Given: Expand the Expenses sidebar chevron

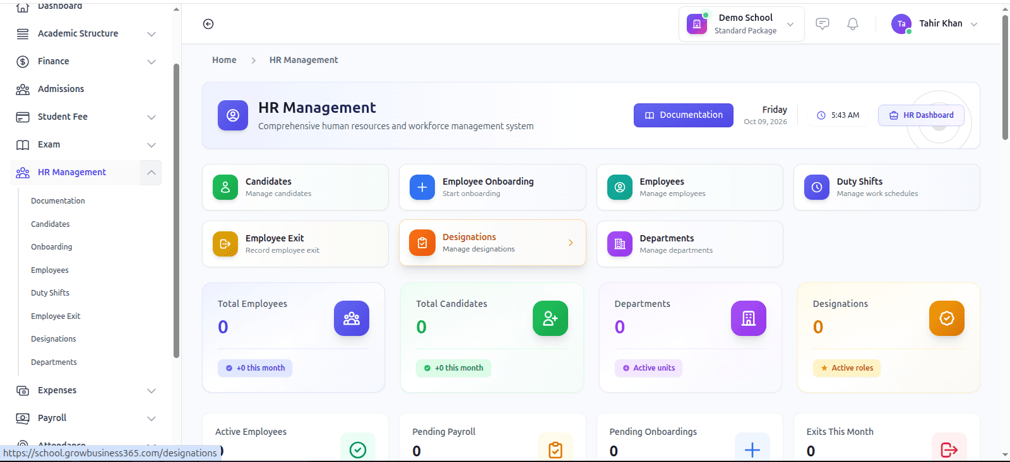Looking at the screenshot, I should (151, 391).
